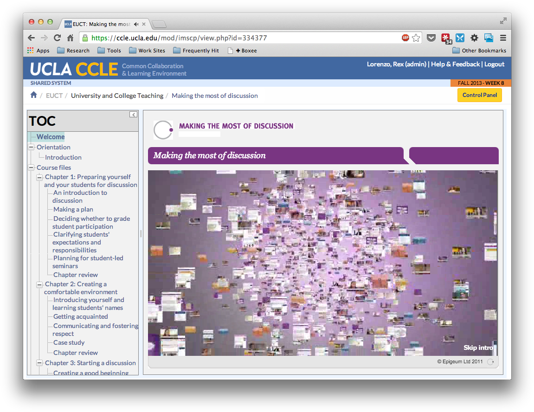The image size is (534, 412).
Task: Click the Skip intro link
Action: (478, 347)
